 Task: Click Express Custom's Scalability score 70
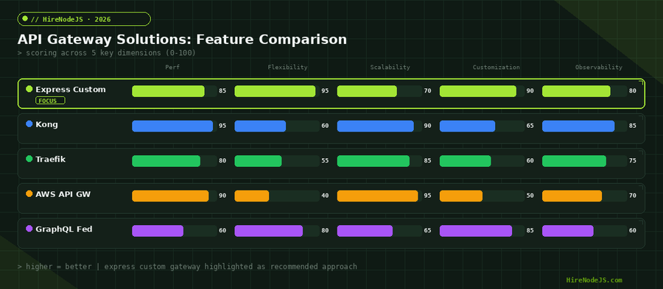(x=427, y=90)
